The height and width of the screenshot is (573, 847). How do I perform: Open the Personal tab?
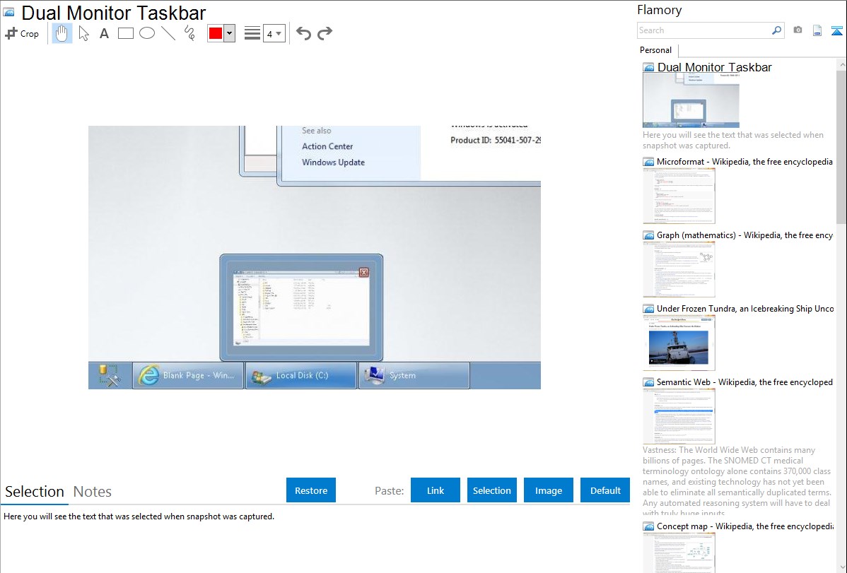click(x=656, y=50)
